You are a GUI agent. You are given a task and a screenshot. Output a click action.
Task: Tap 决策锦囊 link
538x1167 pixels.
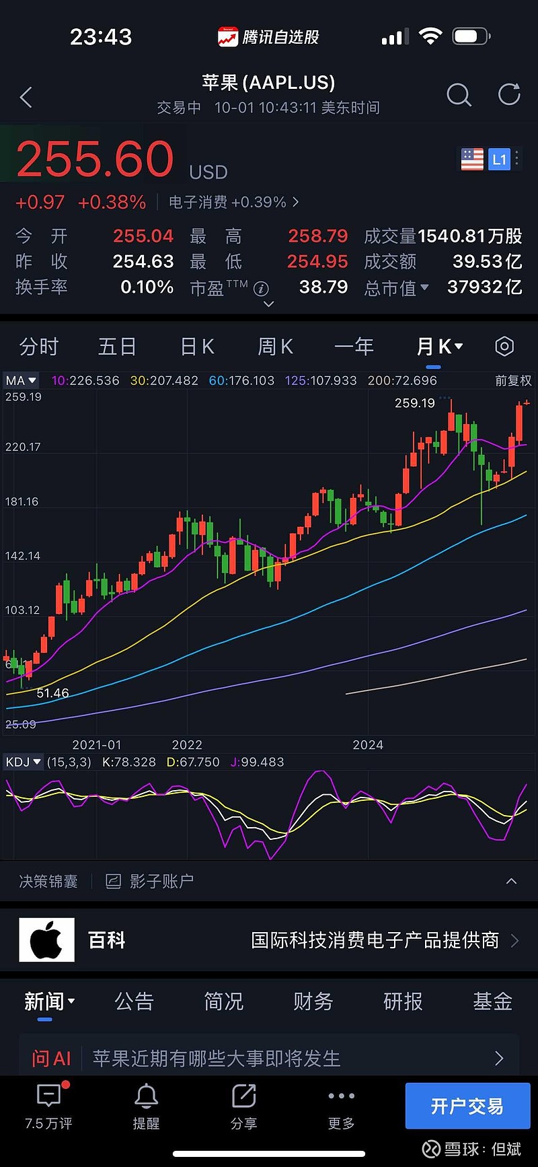click(x=48, y=881)
